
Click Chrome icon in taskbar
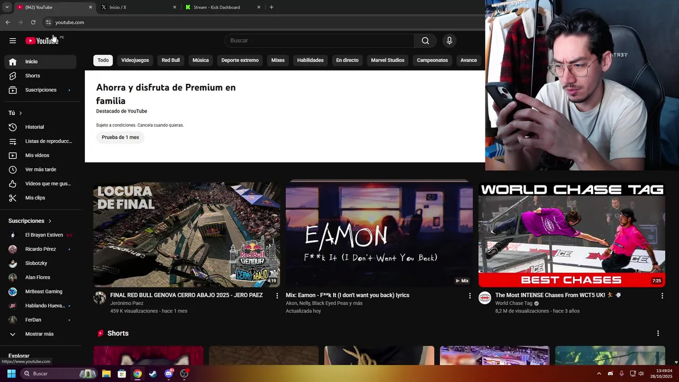(x=137, y=374)
